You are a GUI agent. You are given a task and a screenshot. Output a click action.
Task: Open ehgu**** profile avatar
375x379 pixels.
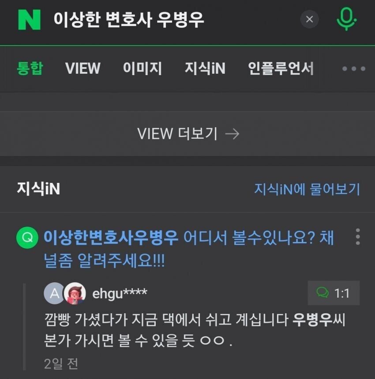click(75, 293)
